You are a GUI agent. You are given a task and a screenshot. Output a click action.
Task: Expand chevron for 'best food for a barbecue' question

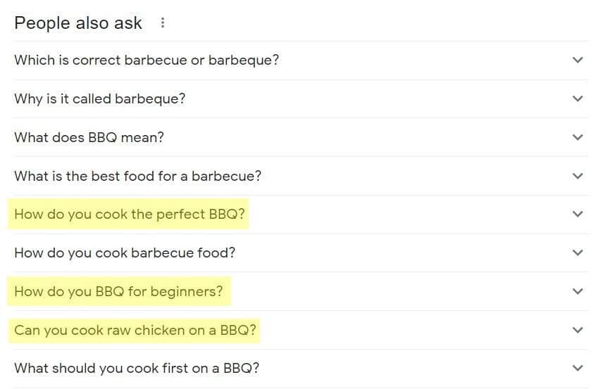578,176
